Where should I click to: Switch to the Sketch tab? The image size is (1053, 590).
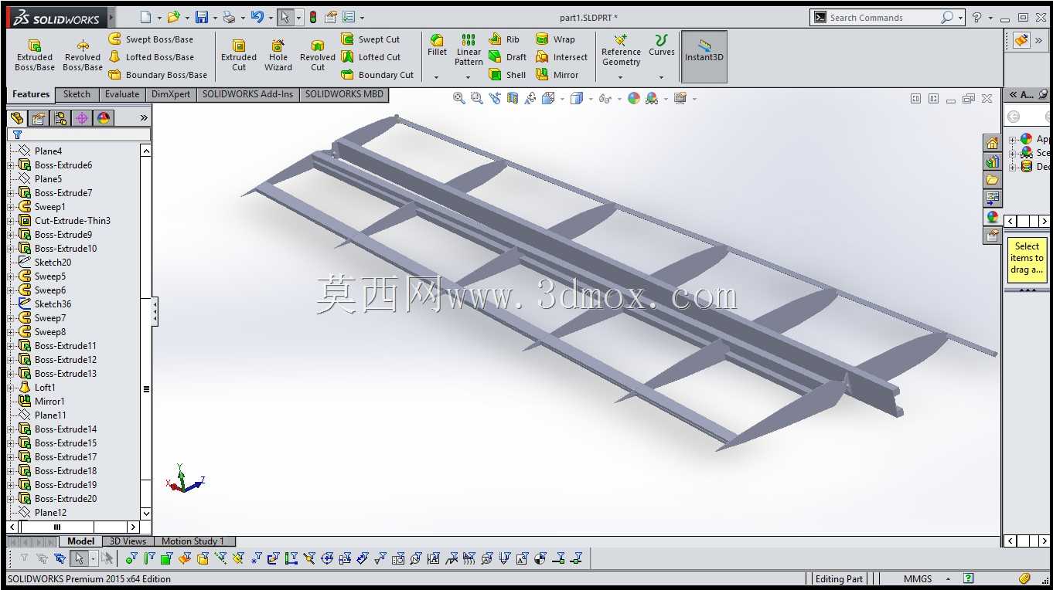pyautogui.click(x=77, y=94)
